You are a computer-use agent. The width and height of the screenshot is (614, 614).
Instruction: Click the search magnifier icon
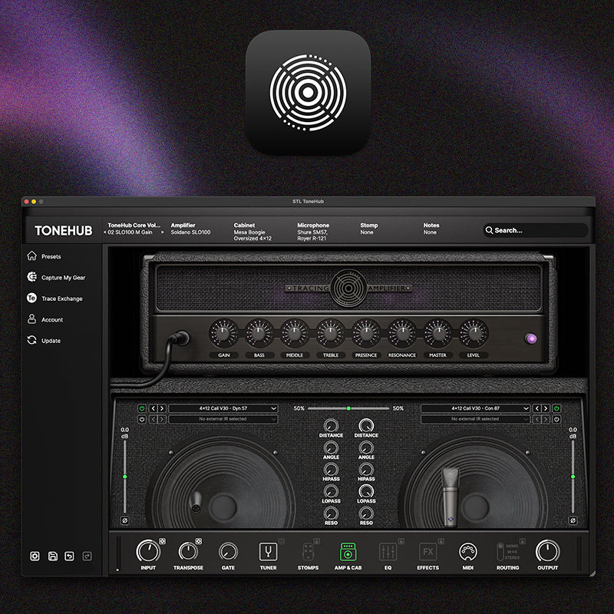click(489, 230)
